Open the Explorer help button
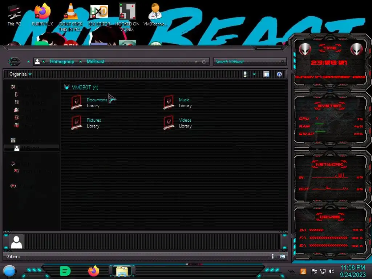This screenshot has width=372, height=279. click(x=279, y=74)
